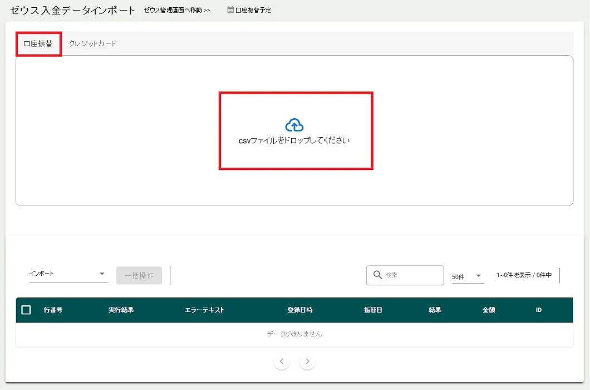This screenshot has height=390, width=590.
Task: Click the 1~0件 を表示 / 0件中 count text
Action: [x=524, y=275]
